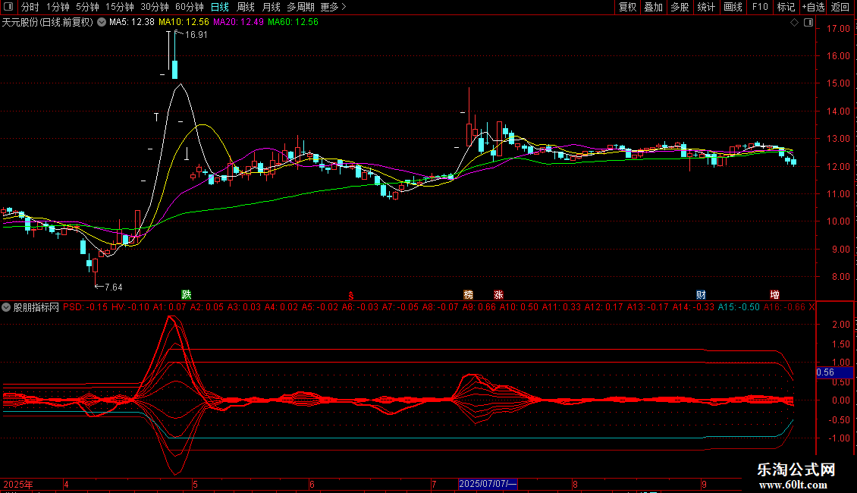Click the 2025/07/07 date label on timeline
The height and width of the screenshot is (493, 857).
(x=488, y=484)
